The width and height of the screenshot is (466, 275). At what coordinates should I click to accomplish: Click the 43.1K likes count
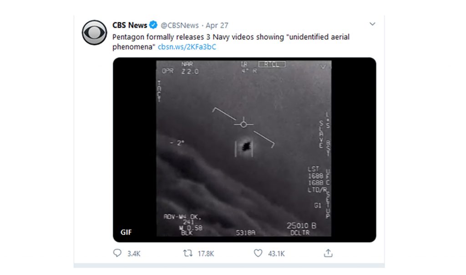(276, 254)
